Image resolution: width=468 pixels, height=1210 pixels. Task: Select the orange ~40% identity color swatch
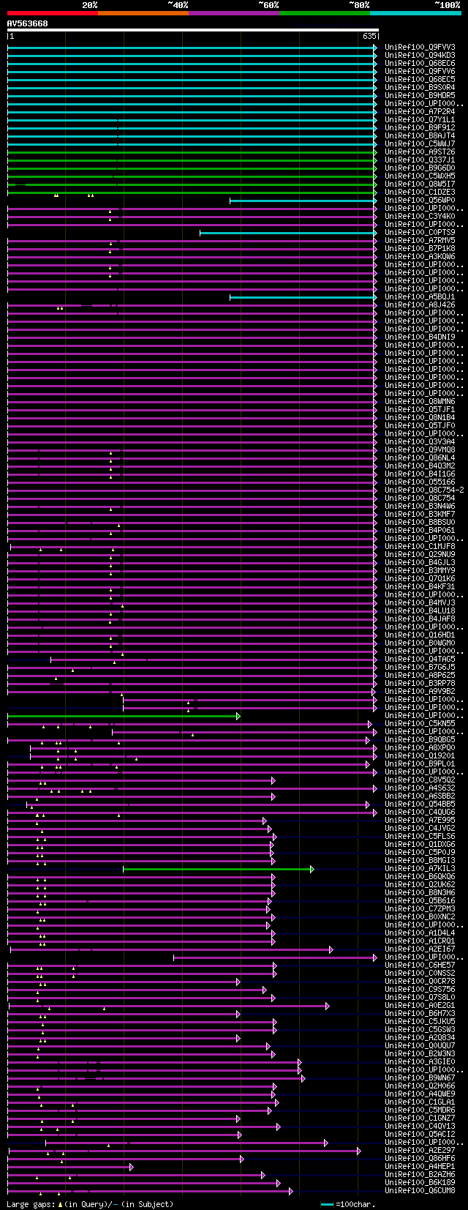coord(143,13)
